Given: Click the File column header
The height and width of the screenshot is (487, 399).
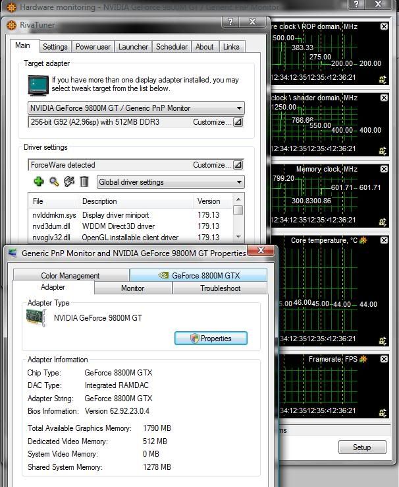Looking at the screenshot, I should coord(53,201).
